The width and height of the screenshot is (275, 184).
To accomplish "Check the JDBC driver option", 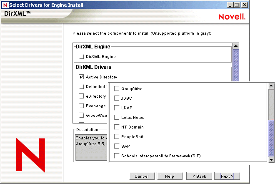I will point(117,98).
